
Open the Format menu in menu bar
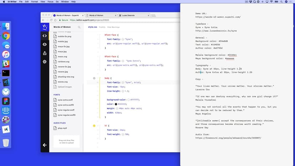pyautogui.click(x=34, y=2)
